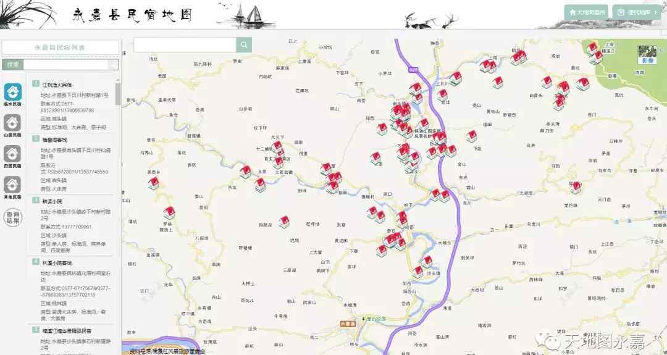Viewport: 667px width, 355px height.
Task: Open the 天地图温州 home link
Action: click(586, 12)
